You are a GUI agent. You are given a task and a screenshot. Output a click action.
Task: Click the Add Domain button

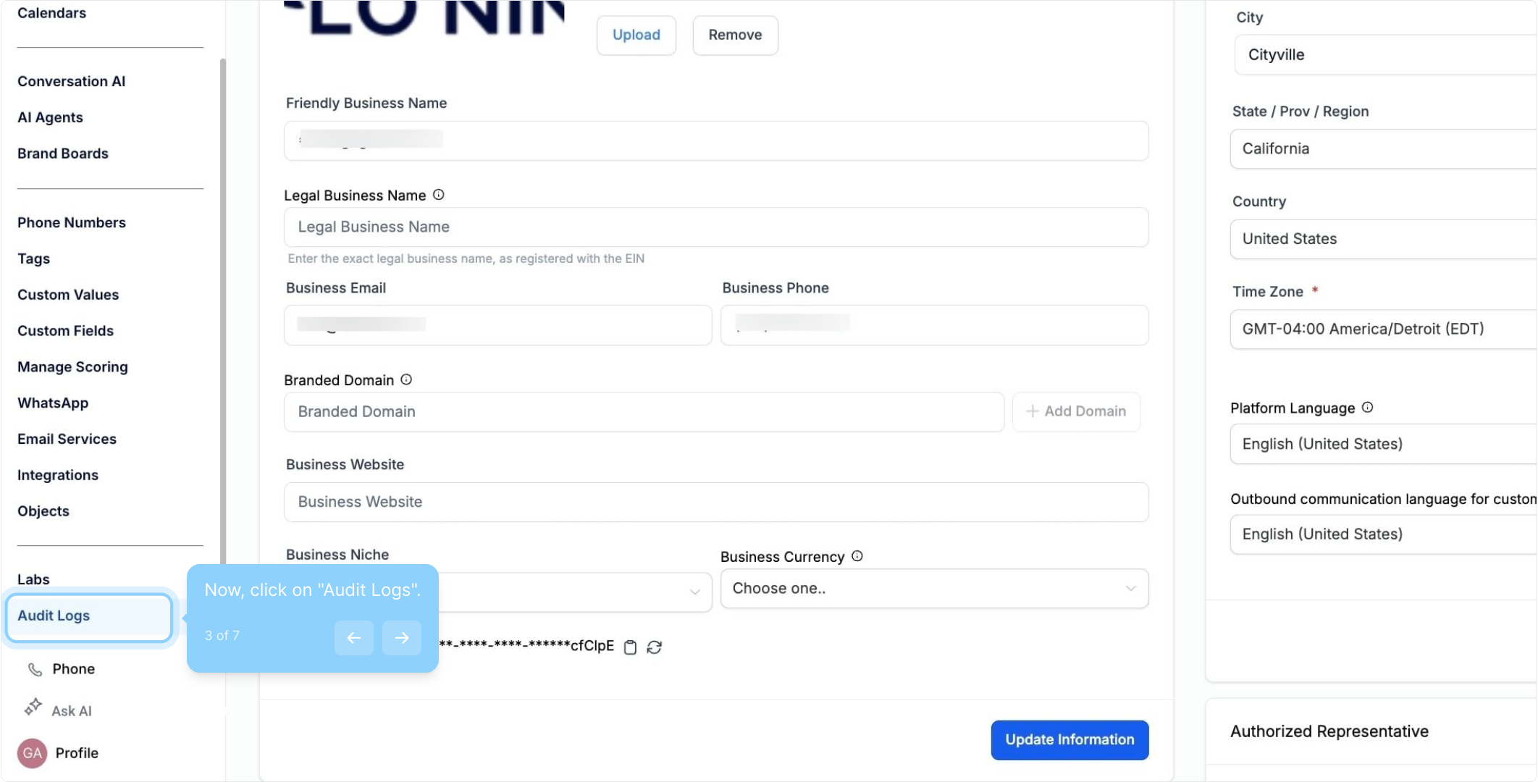click(x=1076, y=411)
